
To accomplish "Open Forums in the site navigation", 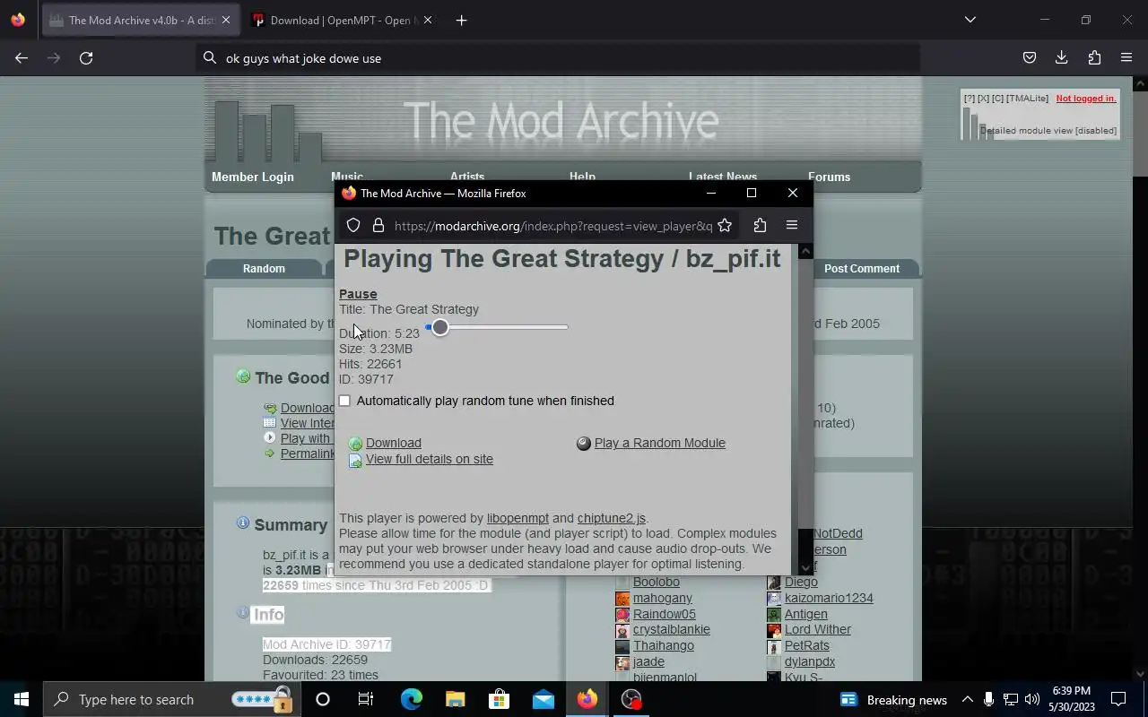I will [829, 177].
